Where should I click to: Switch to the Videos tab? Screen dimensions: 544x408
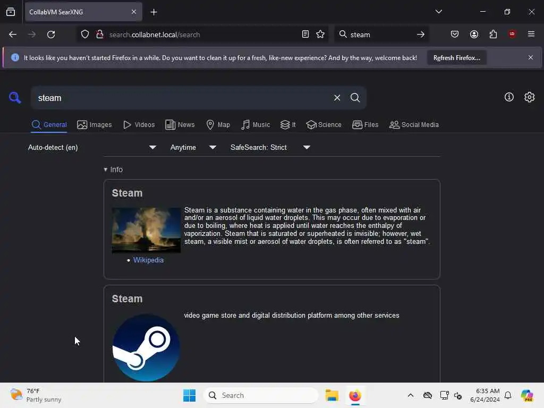click(139, 124)
